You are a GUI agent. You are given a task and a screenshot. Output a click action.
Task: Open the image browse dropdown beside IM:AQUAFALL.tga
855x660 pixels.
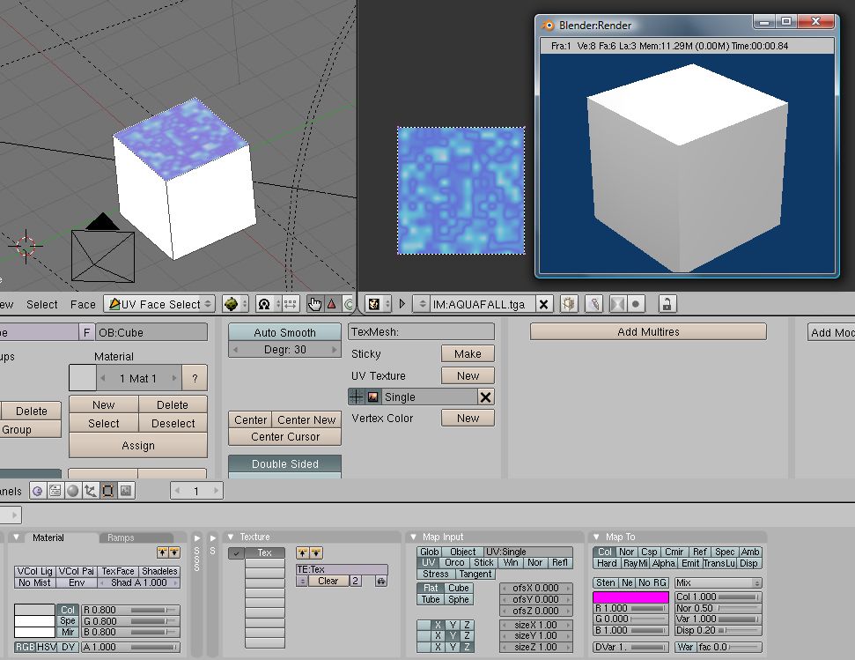(422, 304)
